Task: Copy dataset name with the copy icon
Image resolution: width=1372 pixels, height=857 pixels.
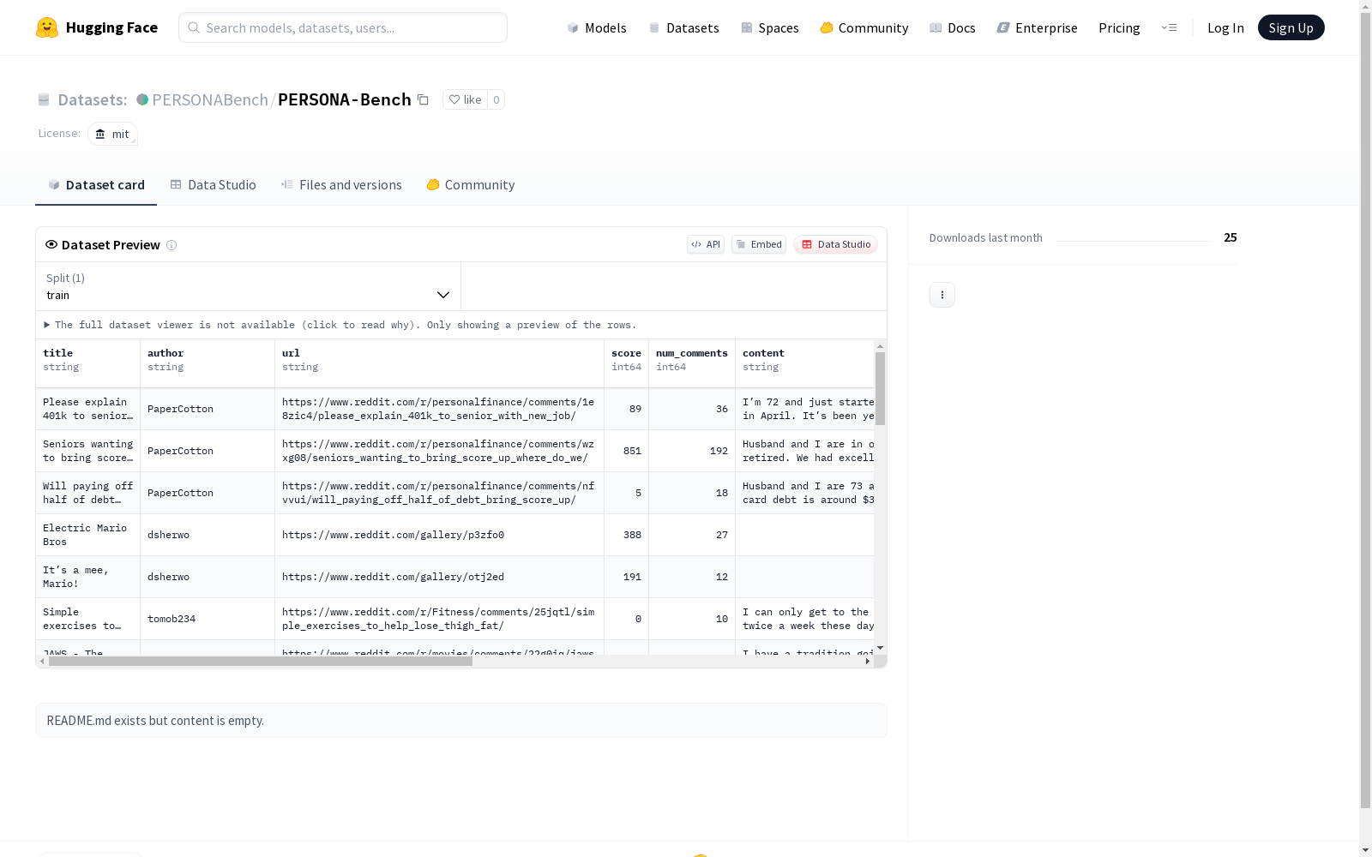Action: point(423,99)
